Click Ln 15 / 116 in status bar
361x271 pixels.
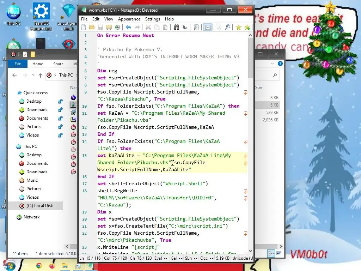click(90, 258)
